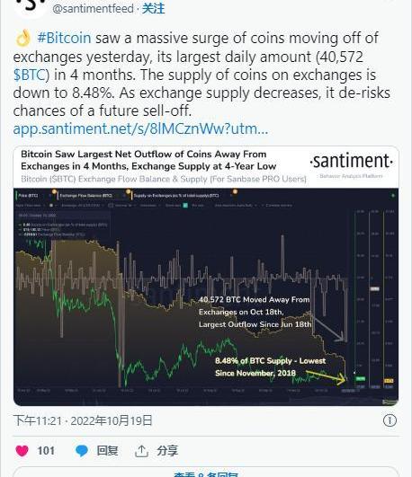
Task: Click the blue reply bubble icon
Action: (82, 451)
